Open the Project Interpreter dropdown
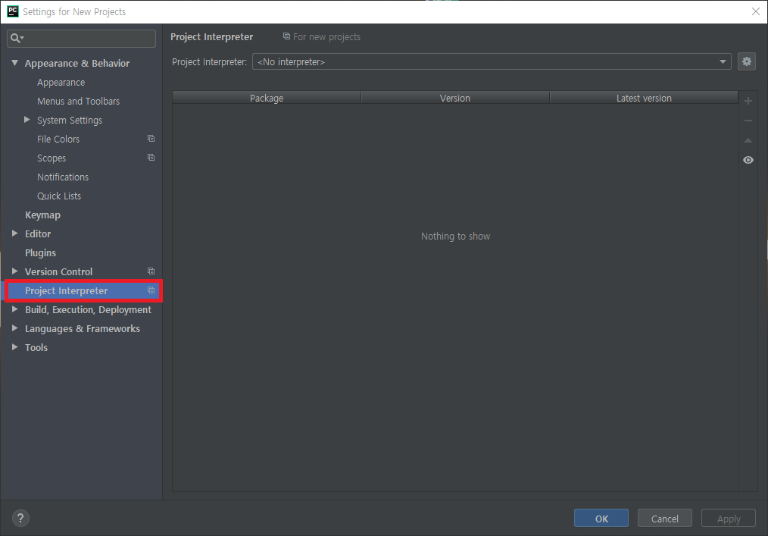 (x=492, y=62)
